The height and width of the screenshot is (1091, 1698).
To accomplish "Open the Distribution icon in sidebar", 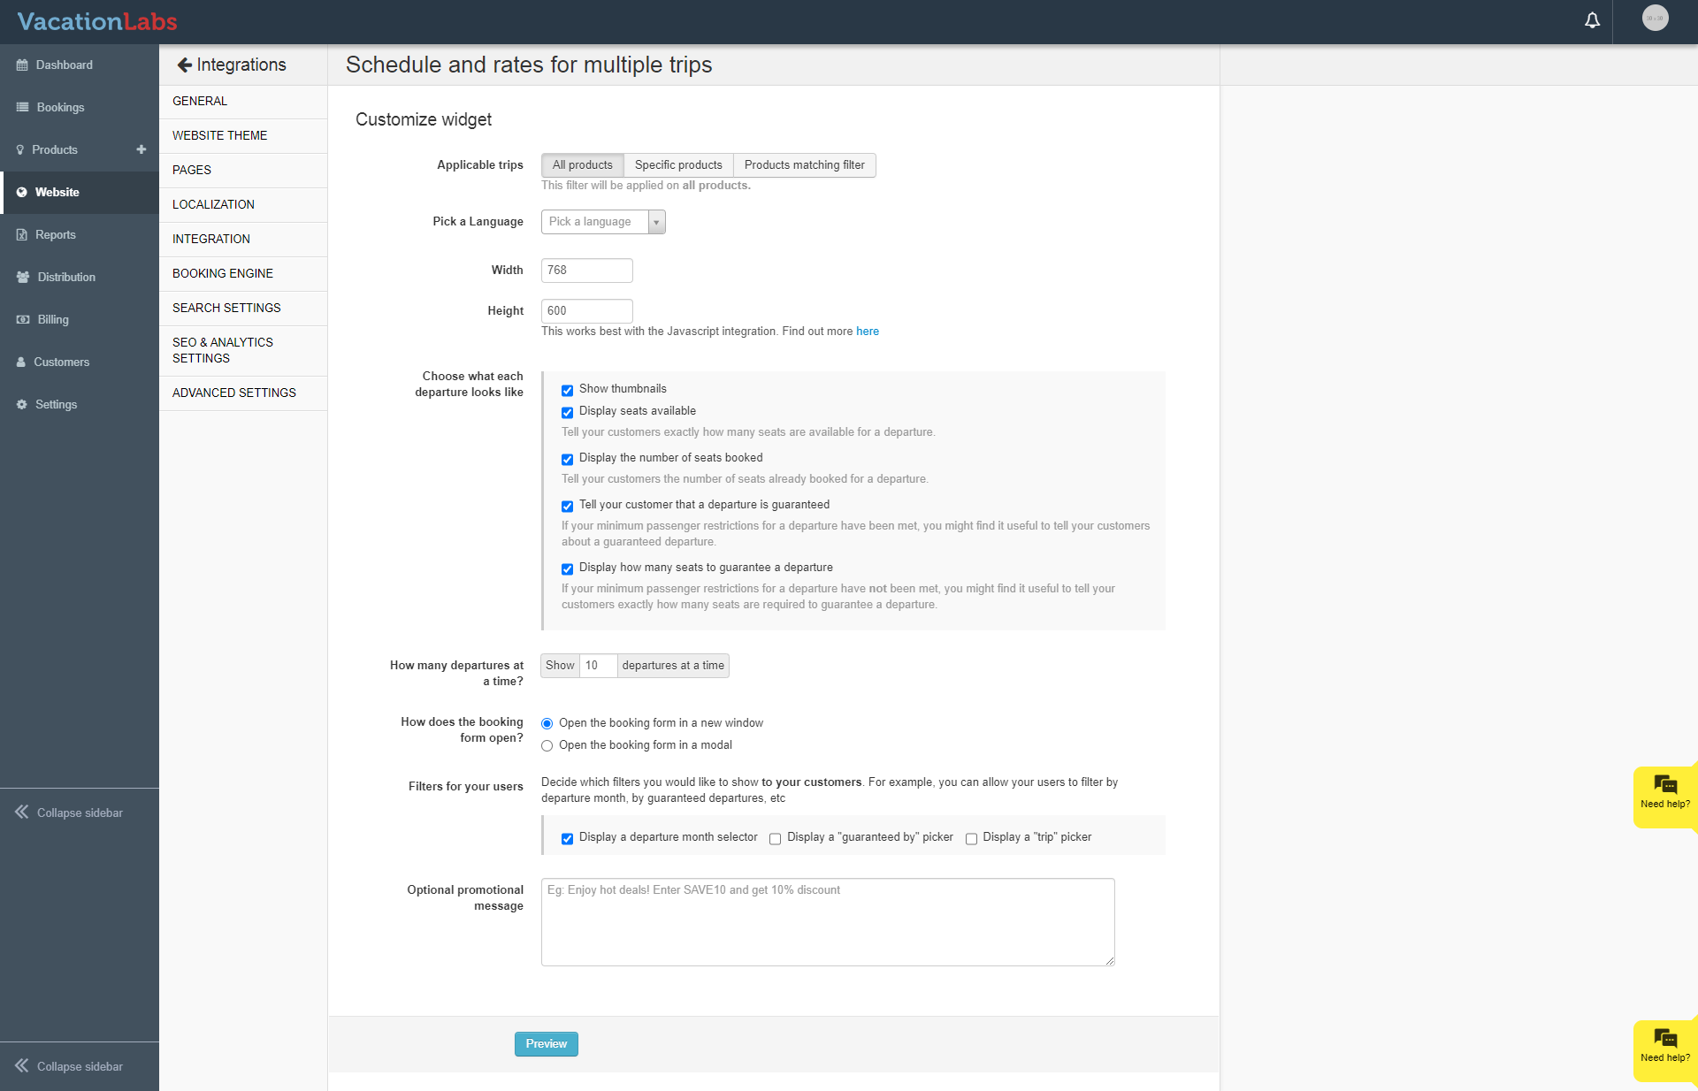I will pos(23,277).
